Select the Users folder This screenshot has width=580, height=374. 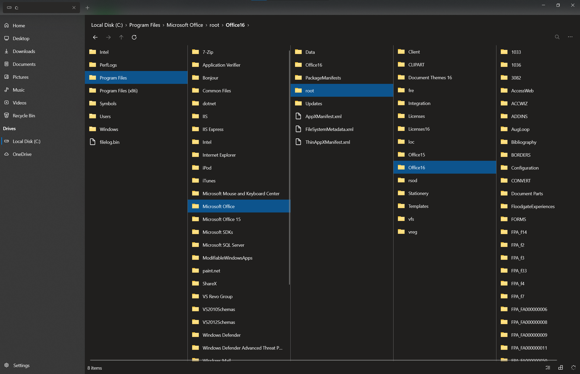pos(136,116)
